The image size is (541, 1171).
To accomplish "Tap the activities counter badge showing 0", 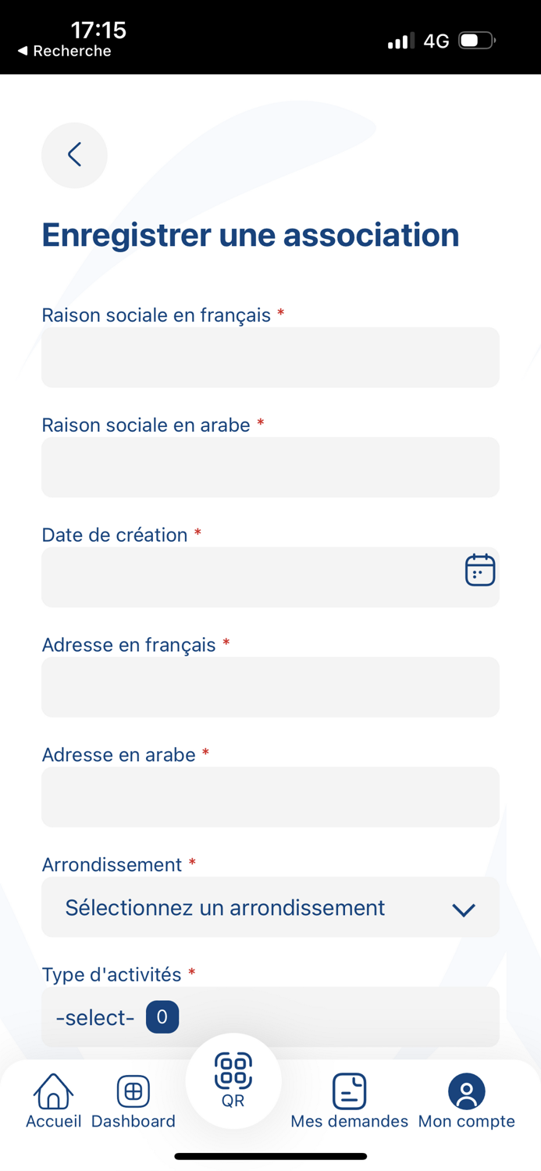I will (162, 1016).
